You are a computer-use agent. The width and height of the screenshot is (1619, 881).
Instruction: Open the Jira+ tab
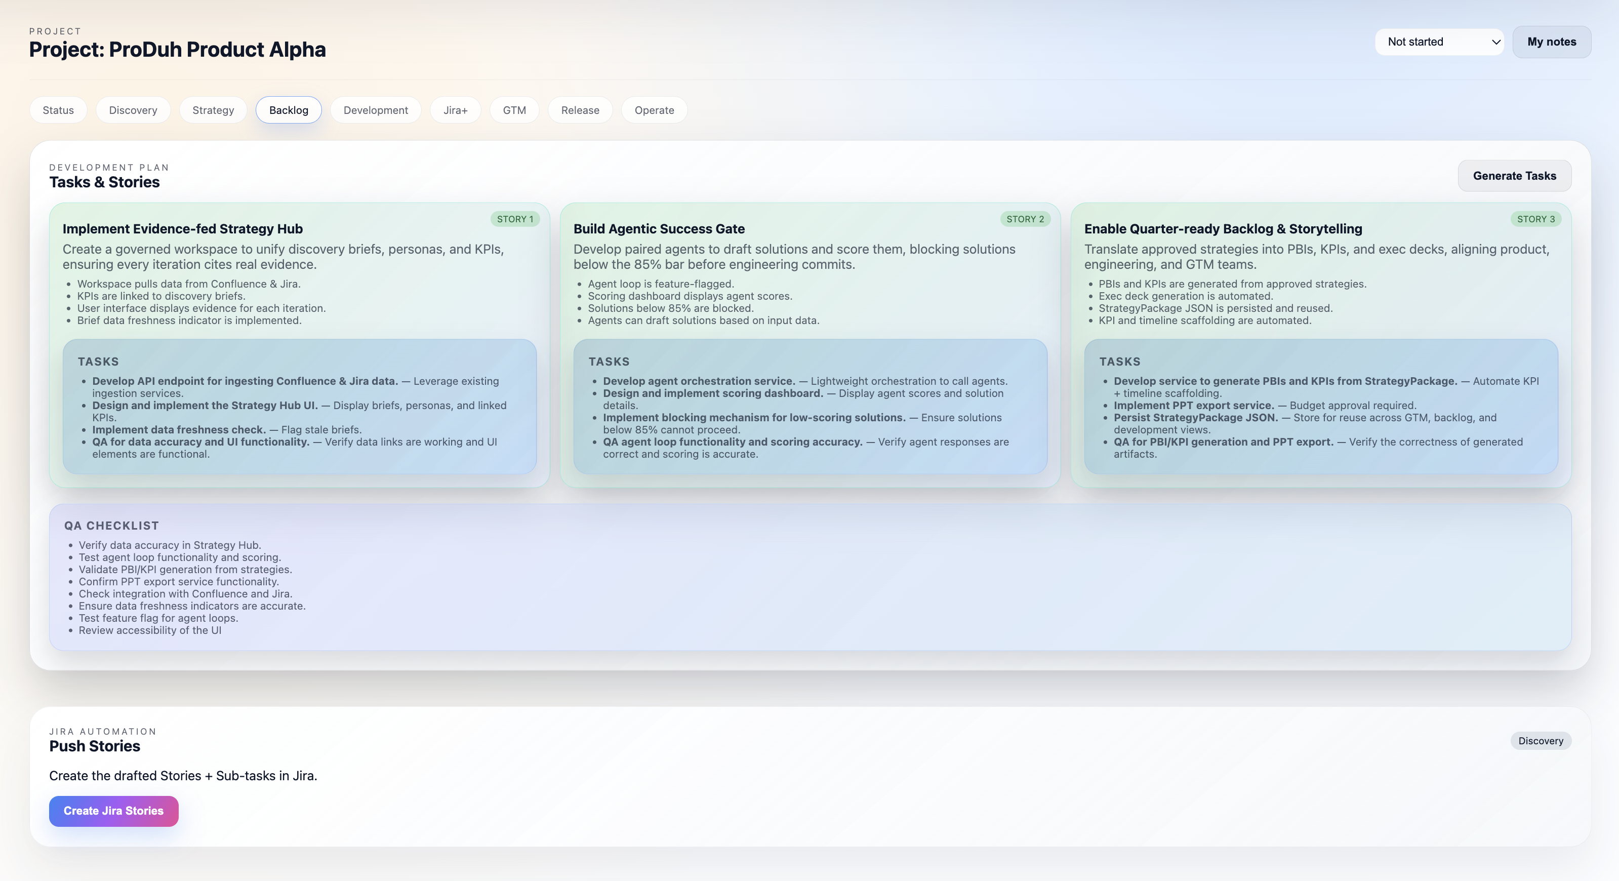[x=455, y=110]
